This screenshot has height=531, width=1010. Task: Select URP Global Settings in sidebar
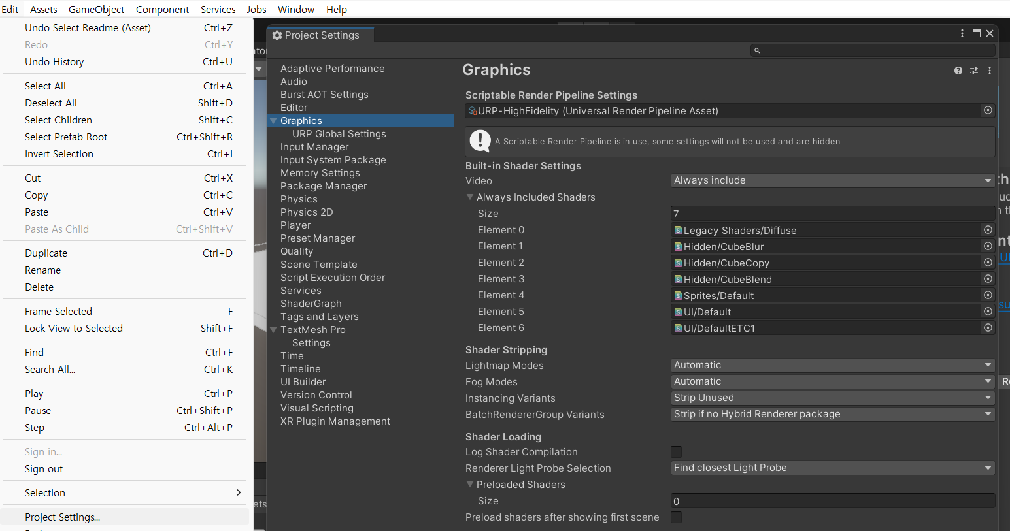point(339,134)
